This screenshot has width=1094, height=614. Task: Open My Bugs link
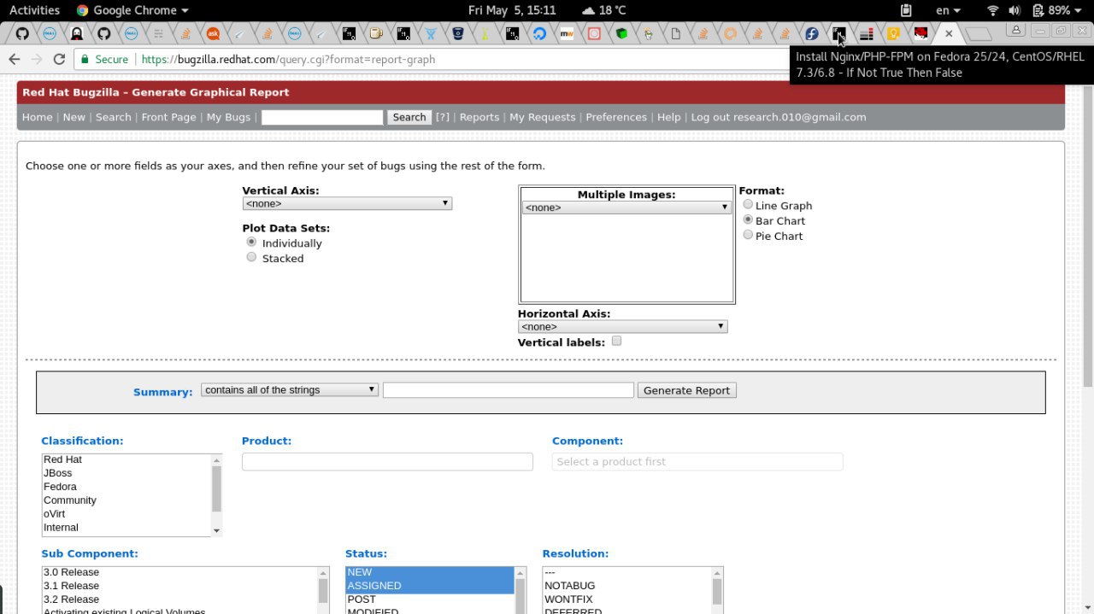pyautogui.click(x=229, y=117)
